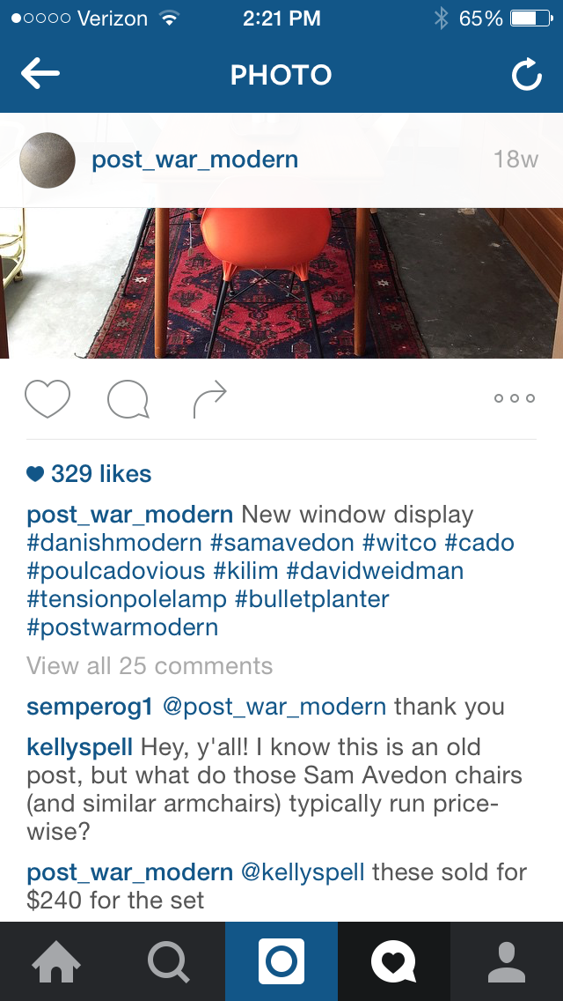Image resolution: width=563 pixels, height=1001 pixels.
Task: Open comments via the speech bubble icon
Action: point(128,400)
